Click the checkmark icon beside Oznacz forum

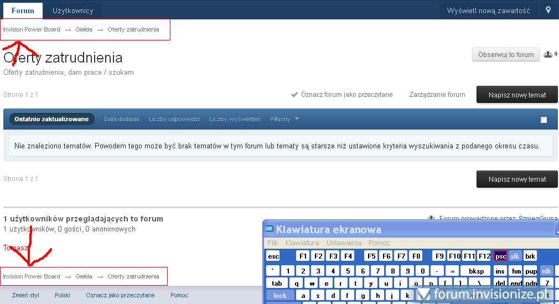pos(294,95)
